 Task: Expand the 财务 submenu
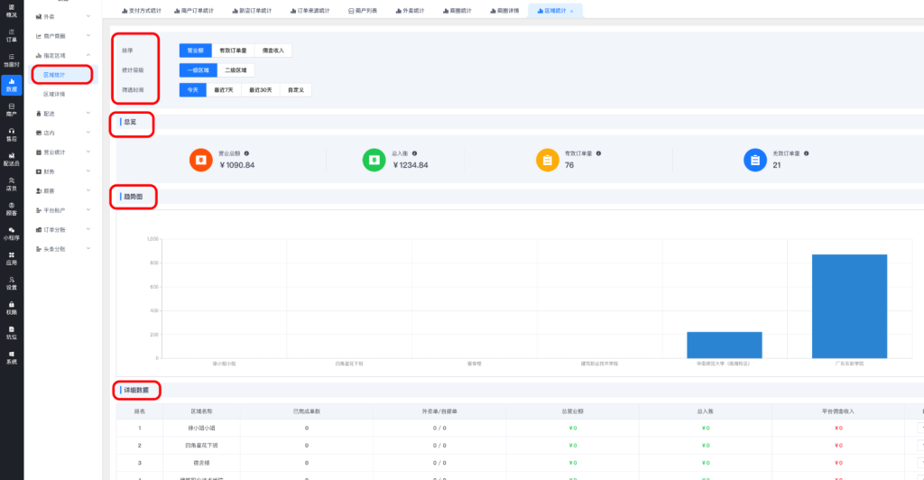pos(61,171)
